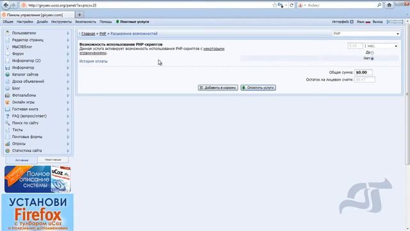
Task: Click the Статистика сайта sidebar icon
Action: (7, 151)
